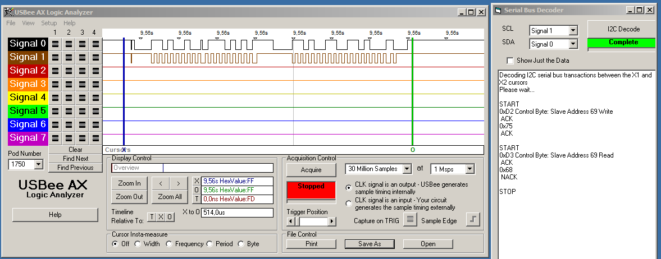Click the blue X cursor marker
The height and width of the screenshot is (259, 661).
pos(124,150)
